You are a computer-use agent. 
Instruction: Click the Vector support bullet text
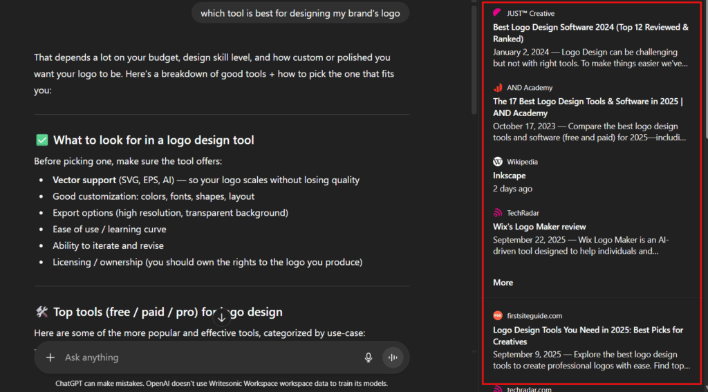click(206, 180)
